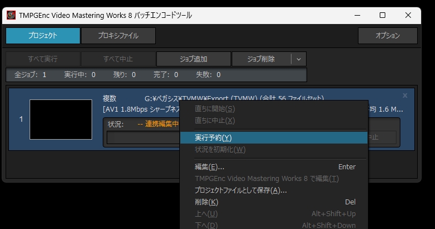Click the black job preview thumbnail
The height and width of the screenshot is (229, 435).
[61, 120]
